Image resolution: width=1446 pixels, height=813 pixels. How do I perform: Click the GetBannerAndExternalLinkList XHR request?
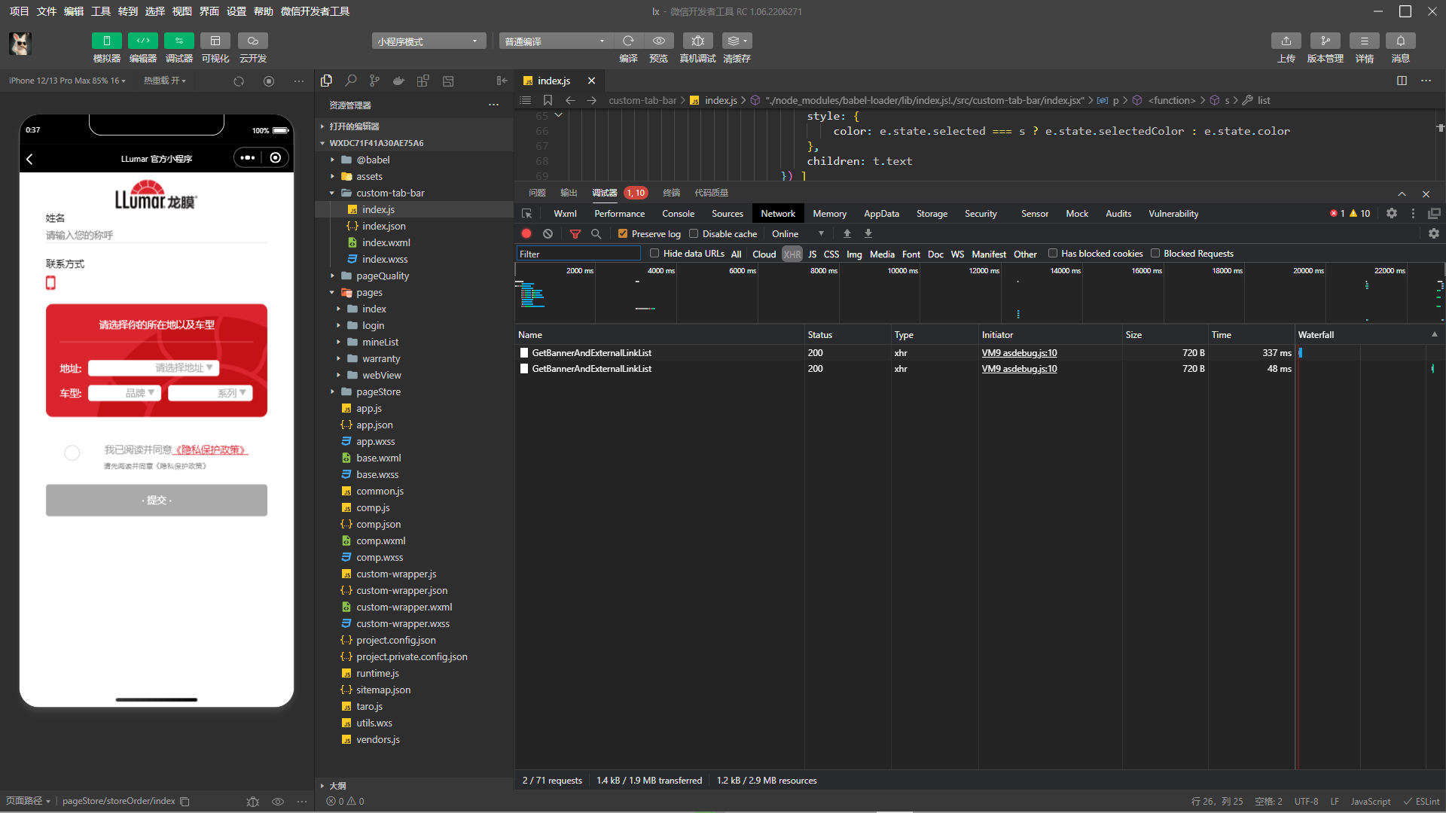(x=592, y=352)
